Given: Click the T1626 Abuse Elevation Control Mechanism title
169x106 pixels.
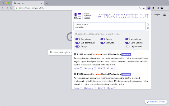Looking at the screenshot, I should point(99,74).
